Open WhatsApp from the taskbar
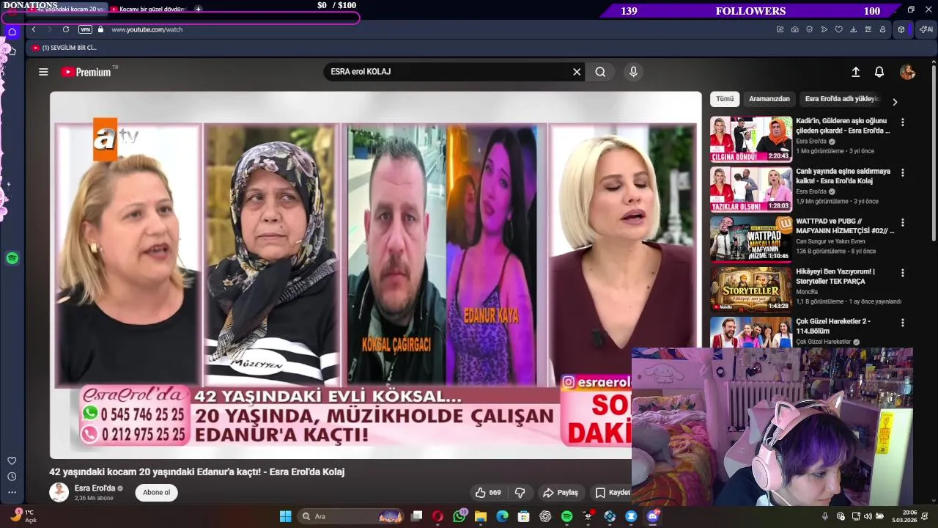Viewport: 938px width, 528px height. (459, 516)
